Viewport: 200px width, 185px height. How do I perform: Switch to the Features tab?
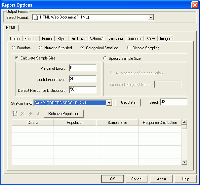point(31,39)
